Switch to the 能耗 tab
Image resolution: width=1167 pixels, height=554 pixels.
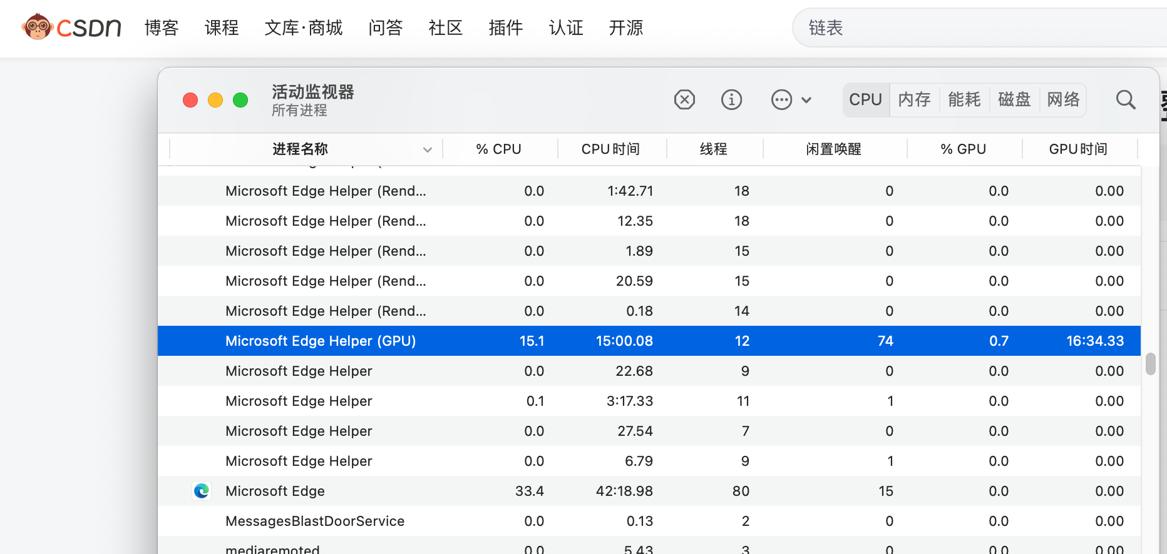click(x=964, y=99)
